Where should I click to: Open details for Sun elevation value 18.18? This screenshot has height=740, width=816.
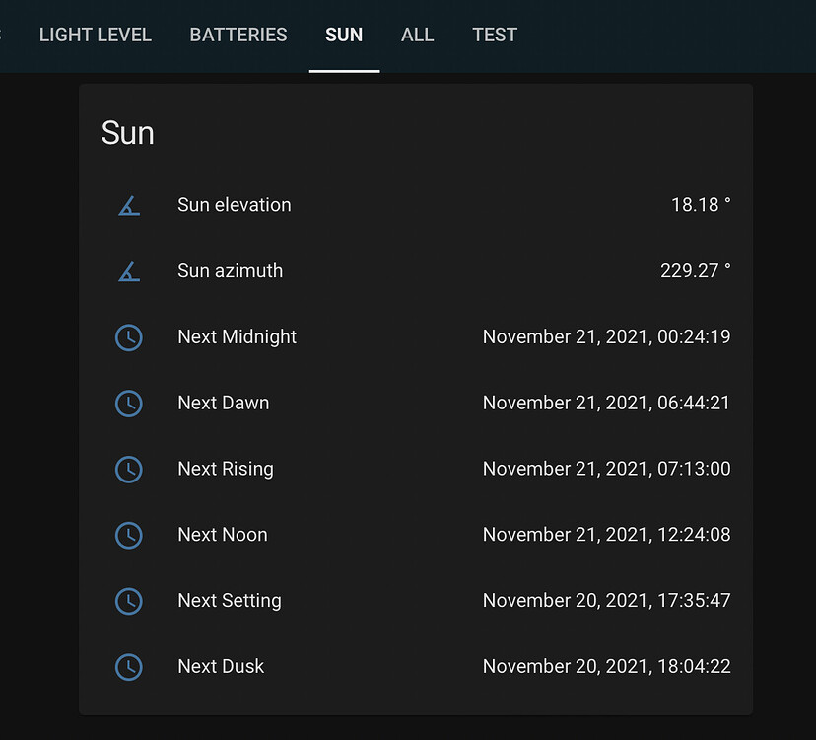click(701, 205)
